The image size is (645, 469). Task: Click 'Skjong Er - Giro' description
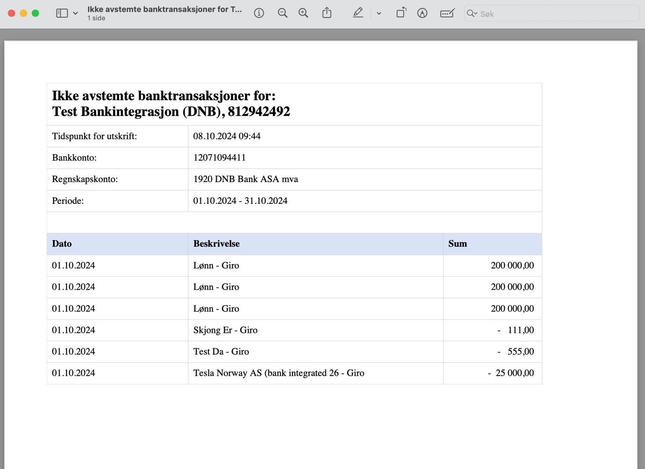(226, 330)
